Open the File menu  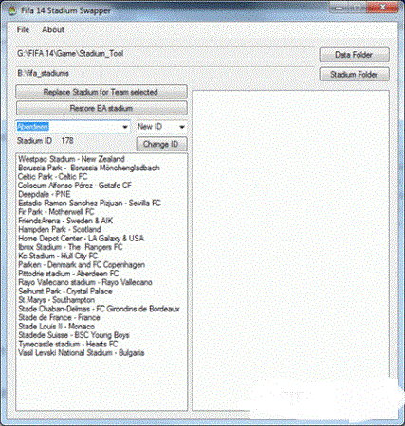point(23,29)
